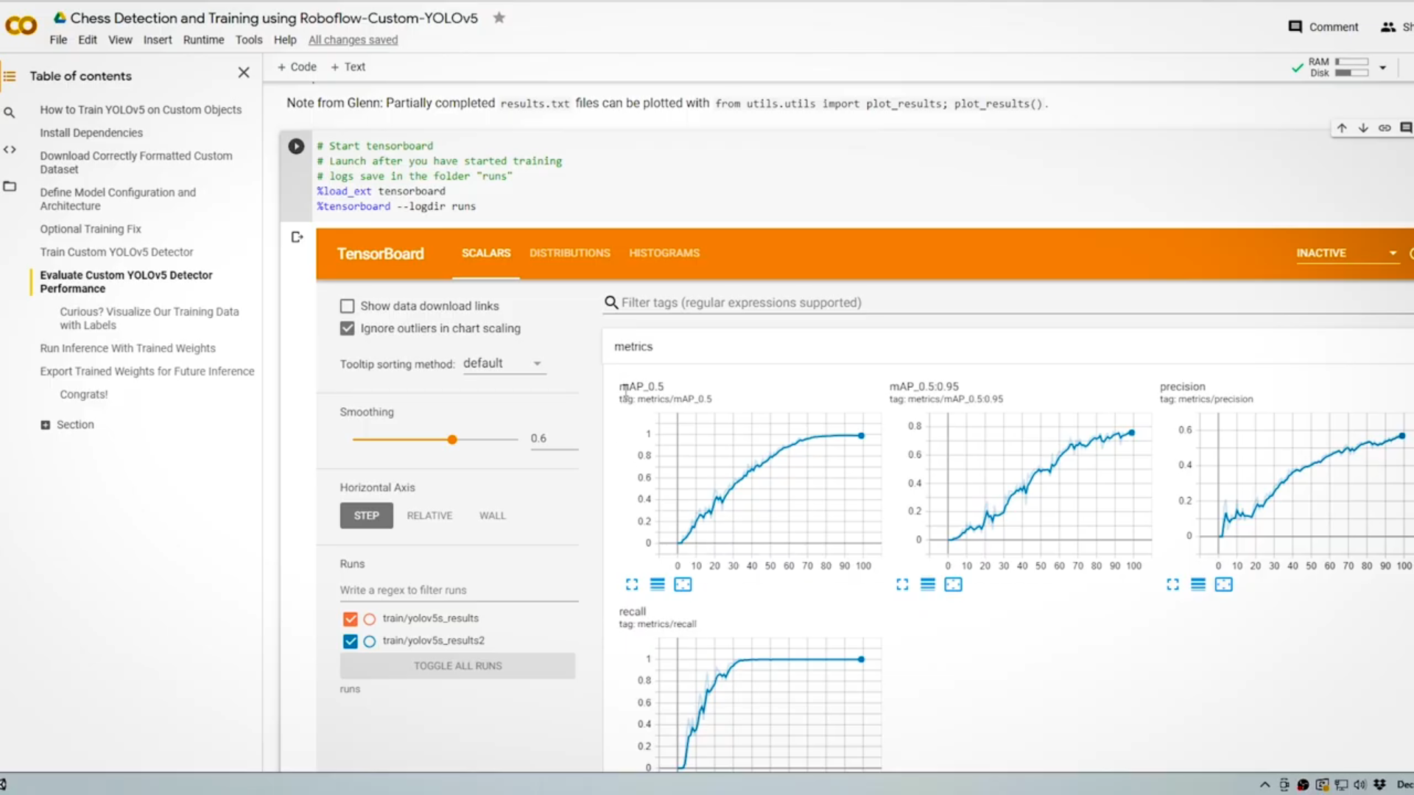Open the Files folder icon in sidebar
Viewport: 1414px width, 795px height.
click(x=10, y=186)
